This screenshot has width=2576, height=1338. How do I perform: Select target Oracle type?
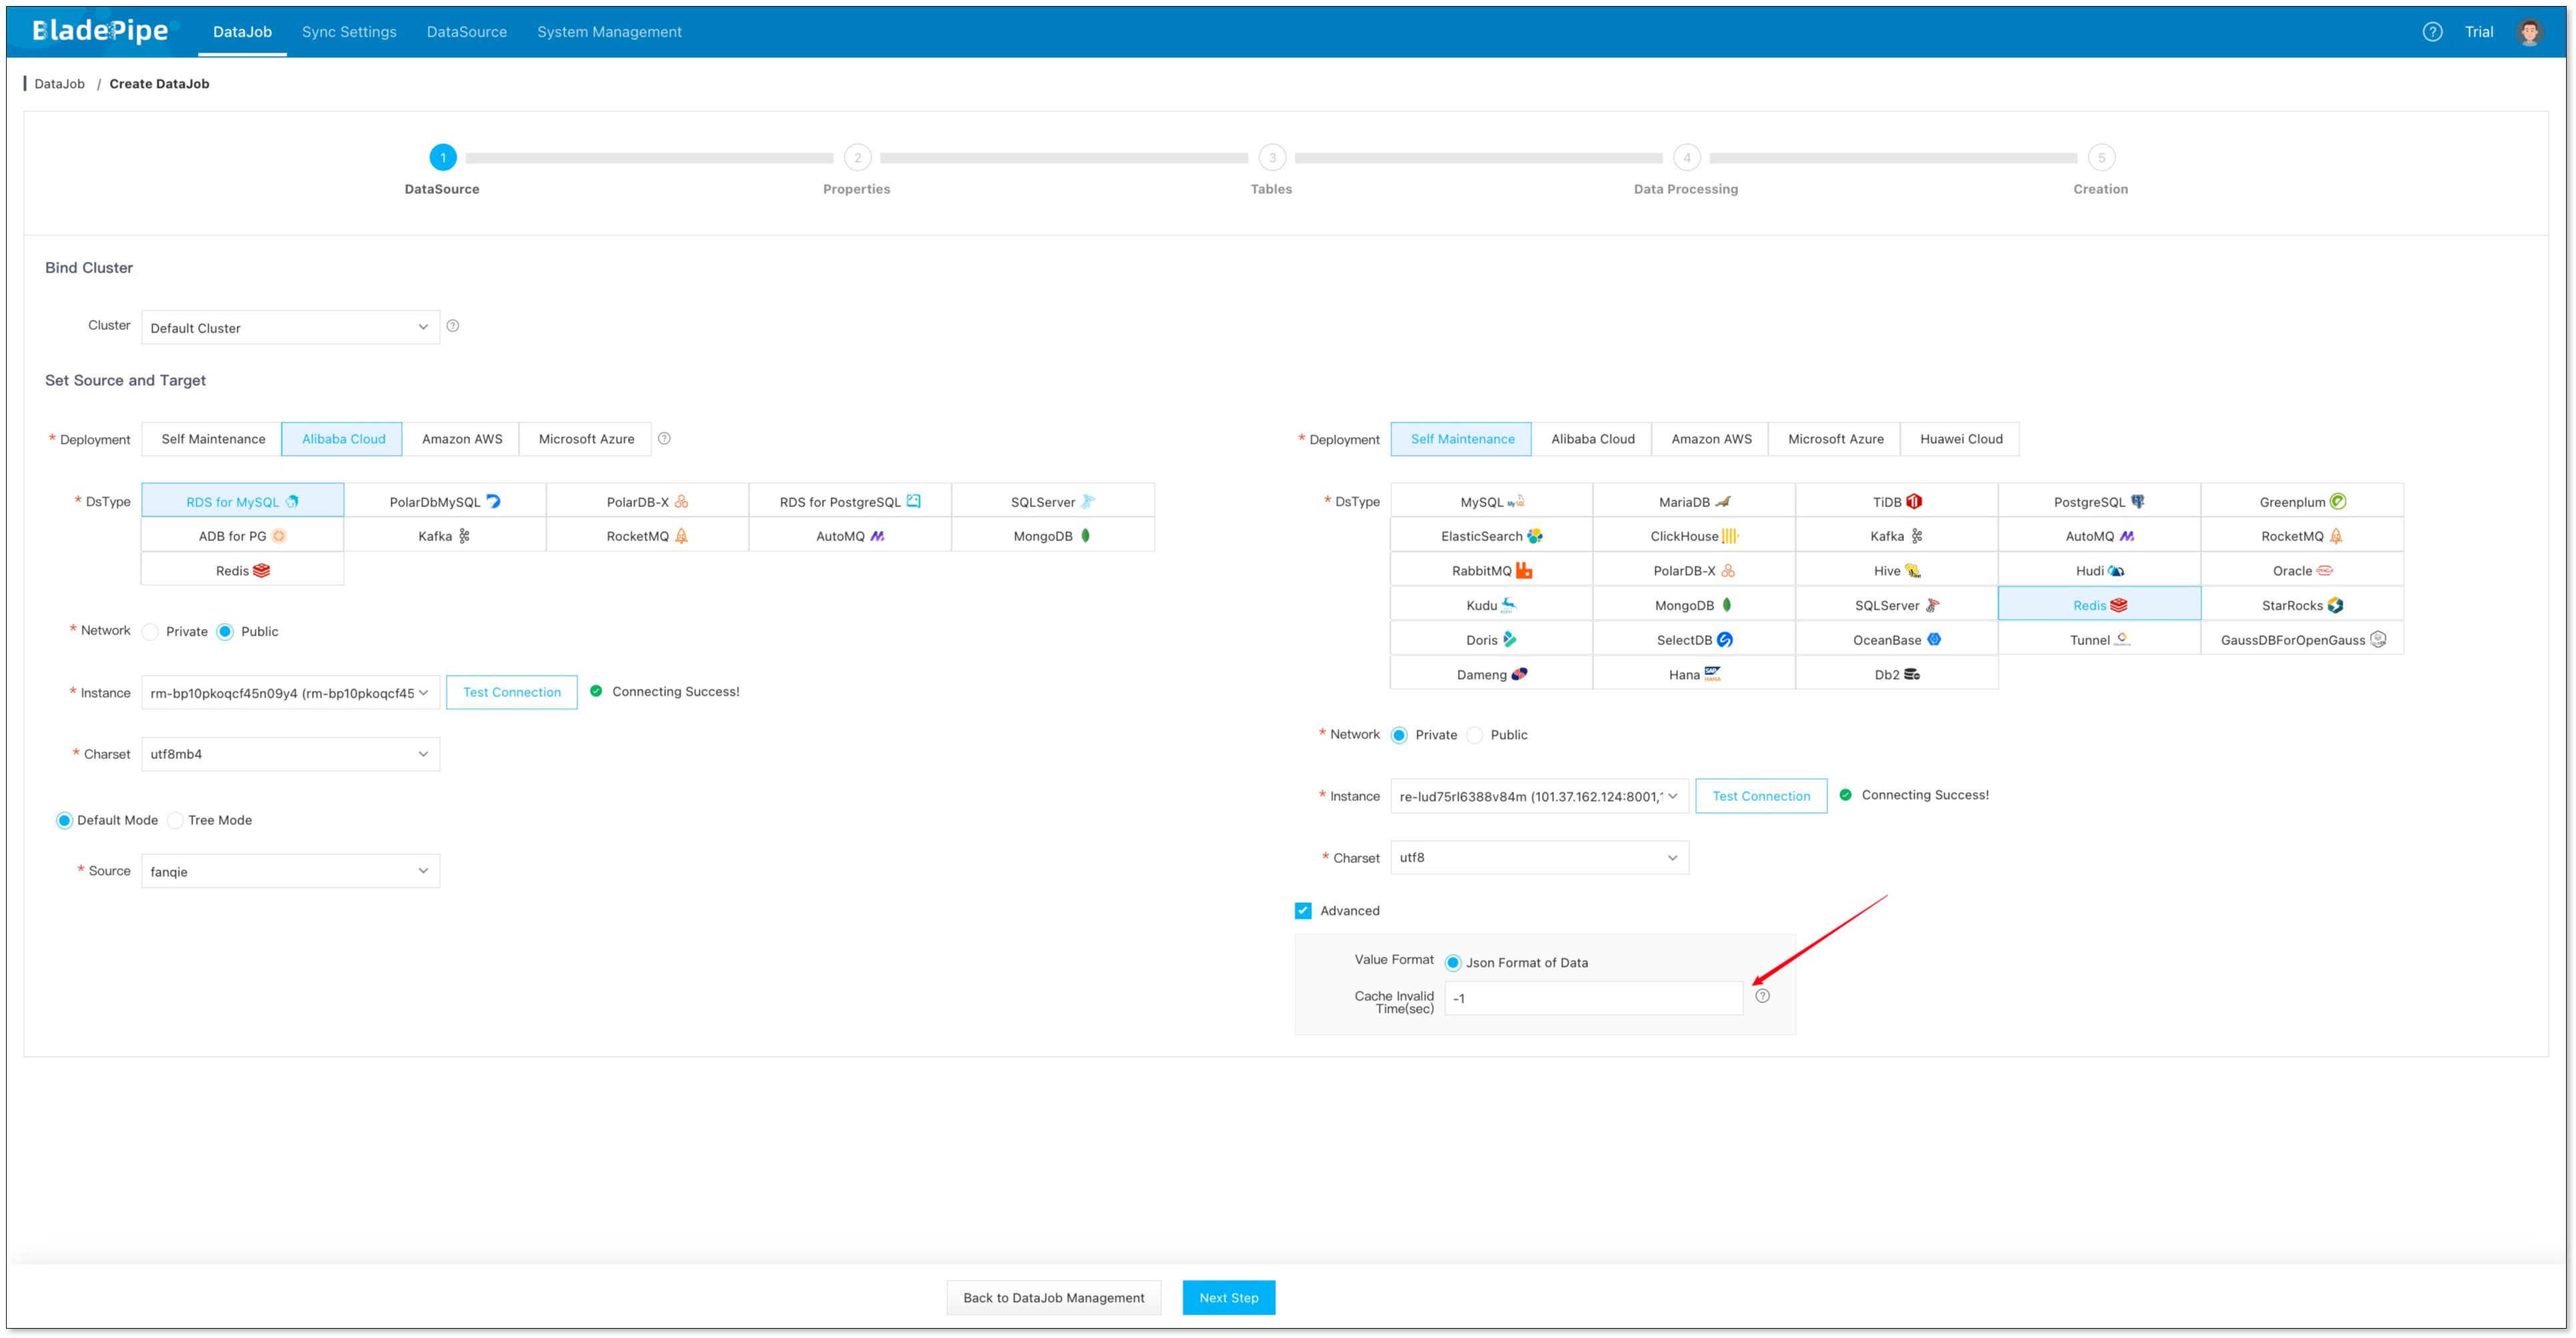pos(2302,570)
